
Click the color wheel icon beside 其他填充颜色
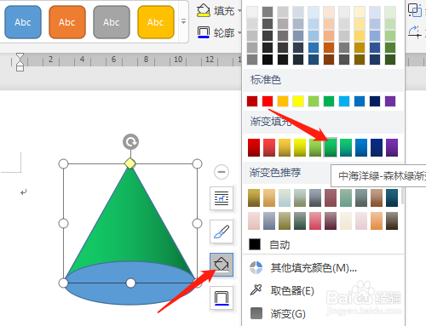tap(256, 267)
